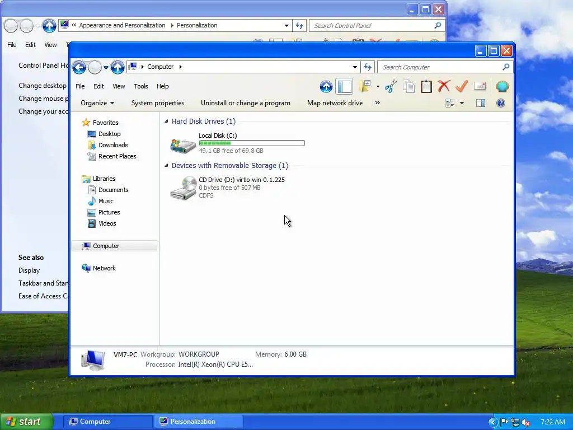This screenshot has height=430, width=573.
Task: Click Map network drive
Action: (335, 103)
